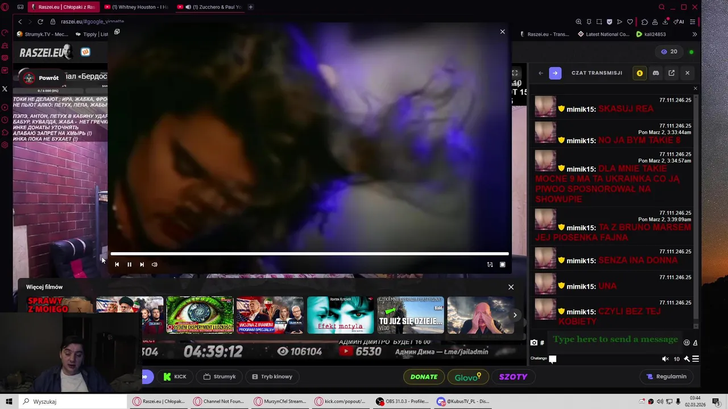Image resolution: width=728 pixels, height=409 pixels.
Task: Add the page to bookmarks with heart icon
Action: (630, 22)
